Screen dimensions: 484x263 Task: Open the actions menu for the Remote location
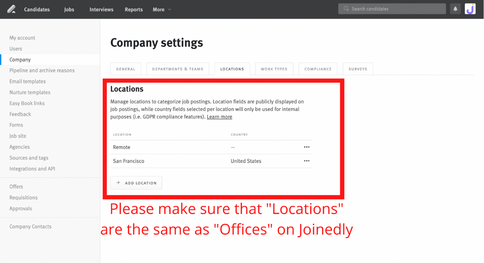306,147
